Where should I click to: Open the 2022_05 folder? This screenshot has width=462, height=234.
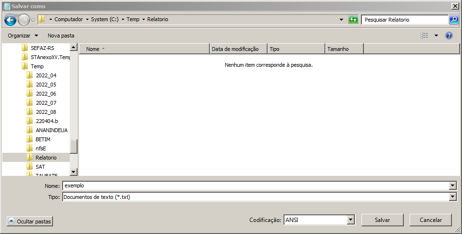46,85
